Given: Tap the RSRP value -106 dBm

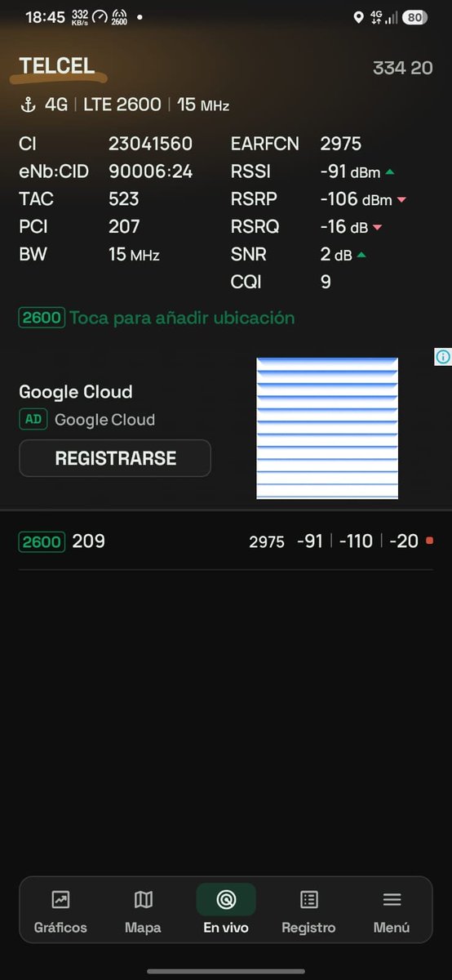Looking at the screenshot, I should pyautogui.click(x=357, y=199).
